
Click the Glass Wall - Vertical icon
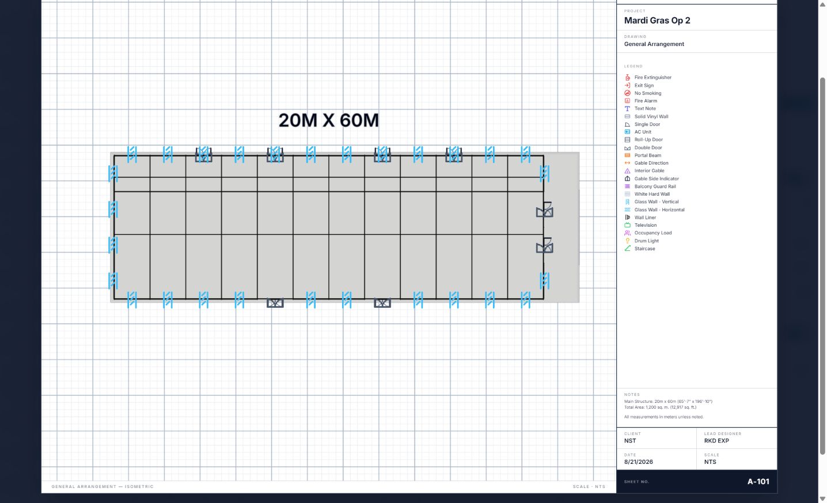coord(627,201)
